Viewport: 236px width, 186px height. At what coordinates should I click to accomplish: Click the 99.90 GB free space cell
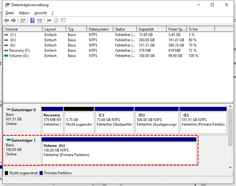click(175, 56)
